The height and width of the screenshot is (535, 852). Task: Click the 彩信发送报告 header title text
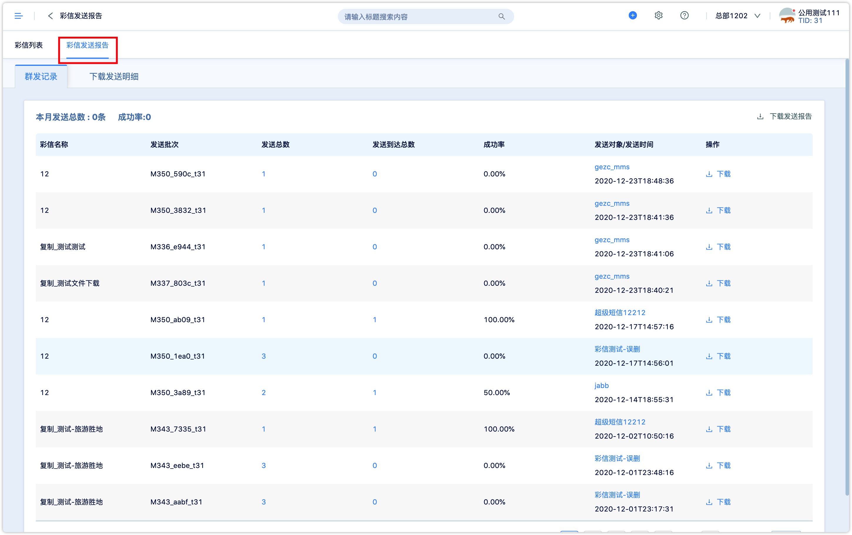(81, 16)
